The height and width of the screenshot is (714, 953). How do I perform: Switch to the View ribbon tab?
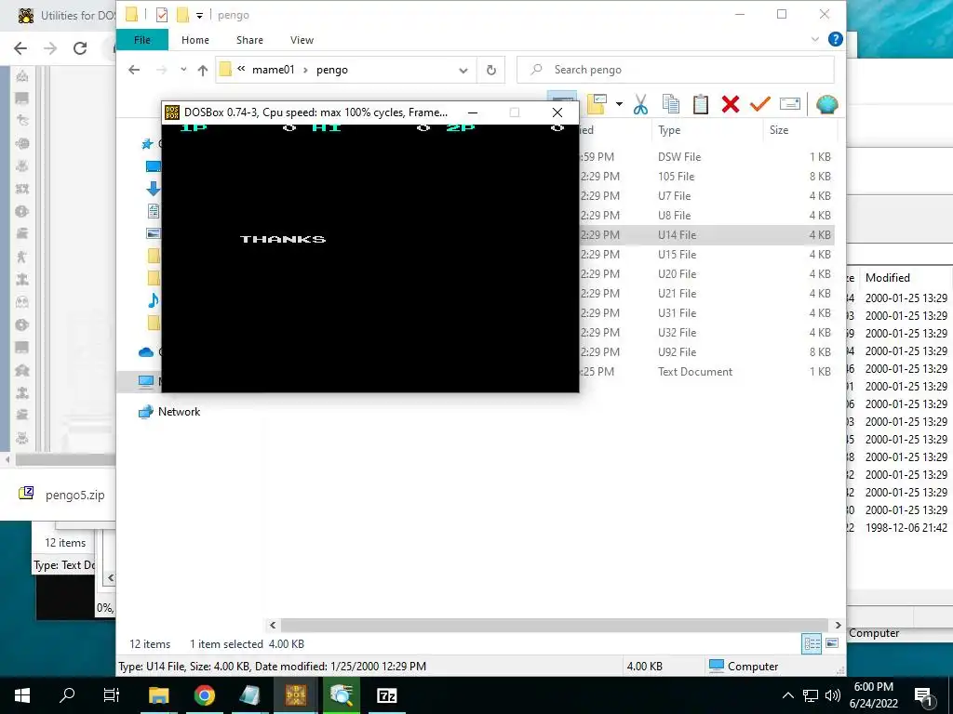coord(302,40)
